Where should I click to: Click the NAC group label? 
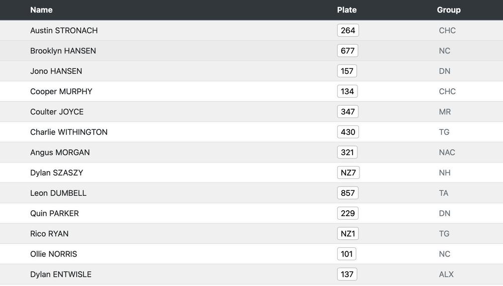coord(447,152)
